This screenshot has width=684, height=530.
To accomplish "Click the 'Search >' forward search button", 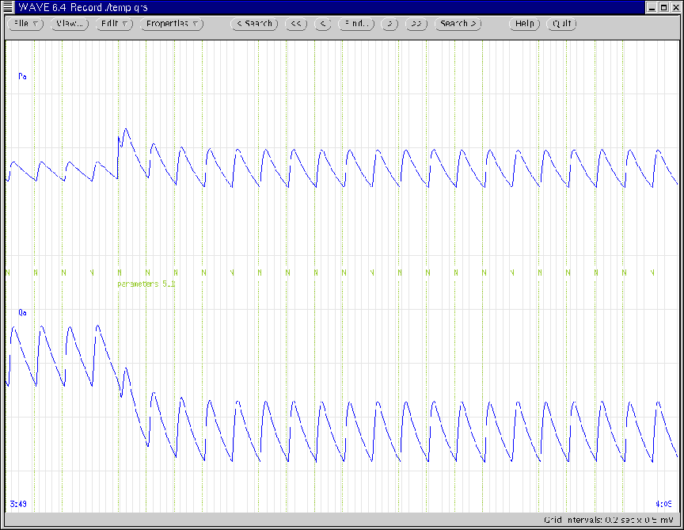I will (x=458, y=24).
